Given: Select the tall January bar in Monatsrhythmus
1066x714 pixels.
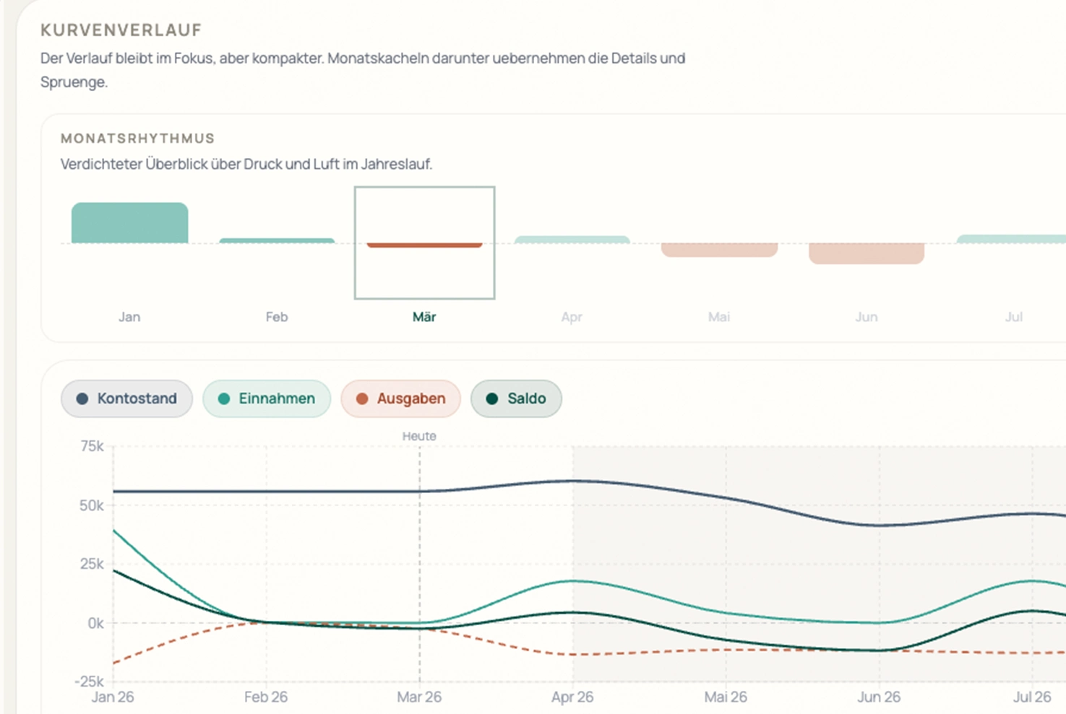Looking at the screenshot, I should pyautogui.click(x=130, y=223).
